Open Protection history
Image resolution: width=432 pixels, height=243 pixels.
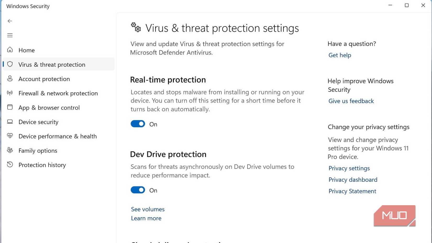(42, 165)
